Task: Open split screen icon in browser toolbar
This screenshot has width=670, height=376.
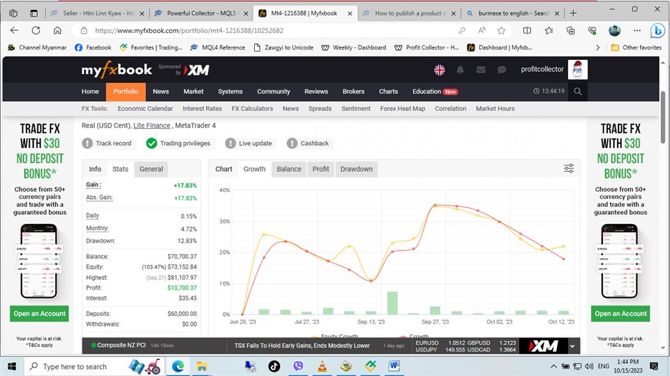Action: (528, 30)
